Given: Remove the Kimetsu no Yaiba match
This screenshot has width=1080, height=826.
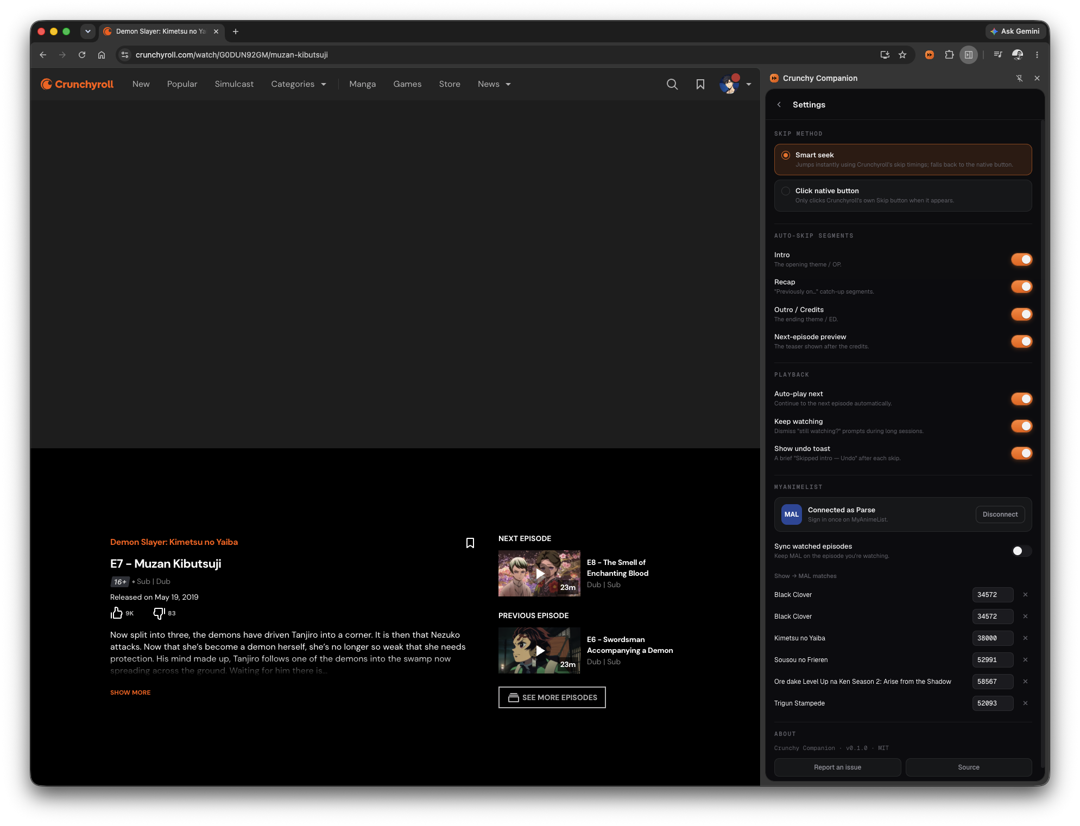Looking at the screenshot, I should [1025, 638].
